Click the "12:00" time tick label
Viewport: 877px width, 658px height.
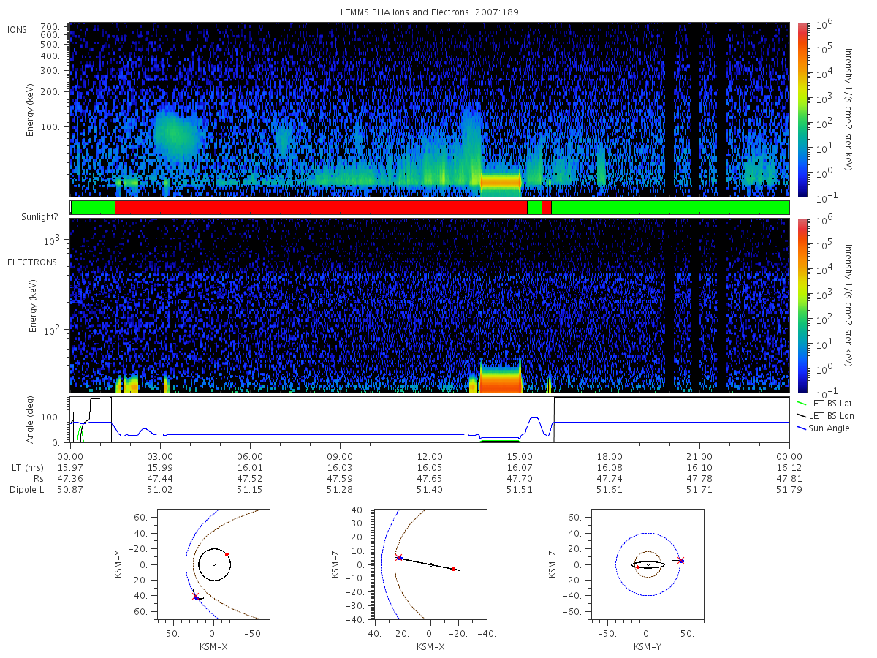coord(430,458)
